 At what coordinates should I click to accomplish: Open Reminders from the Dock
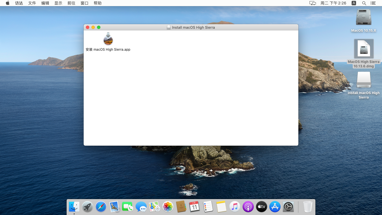(208, 207)
